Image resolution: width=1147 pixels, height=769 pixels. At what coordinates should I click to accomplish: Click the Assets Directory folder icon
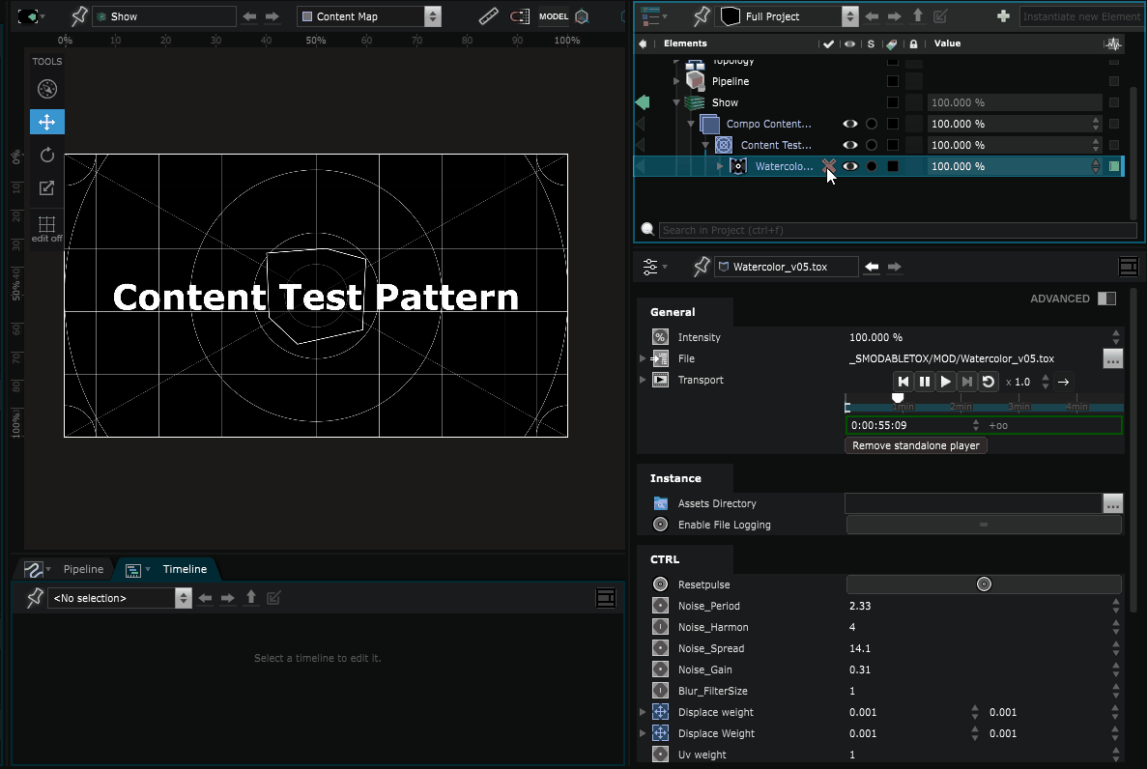tap(661, 503)
